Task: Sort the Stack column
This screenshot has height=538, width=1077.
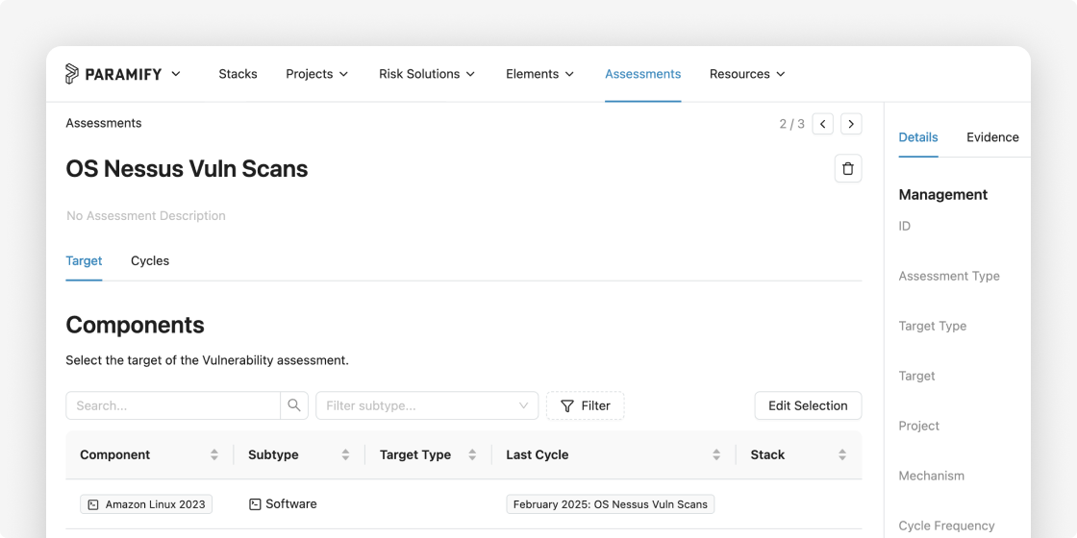Action: coord(842,455)
